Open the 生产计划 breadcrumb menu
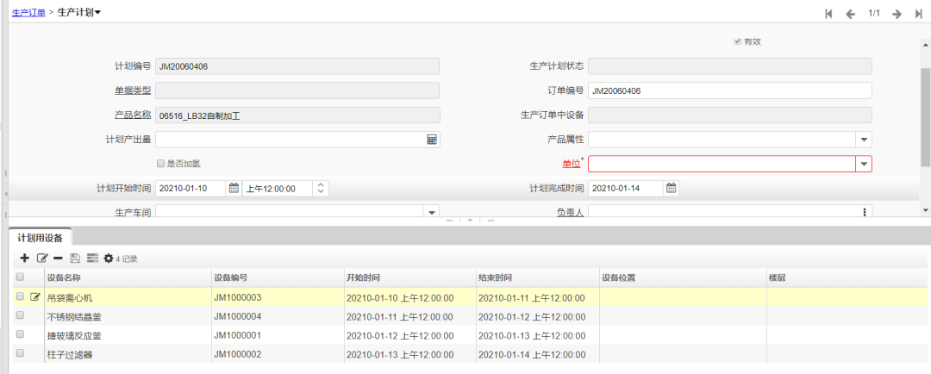The image size is (931, 374). (x=79, y=12)
